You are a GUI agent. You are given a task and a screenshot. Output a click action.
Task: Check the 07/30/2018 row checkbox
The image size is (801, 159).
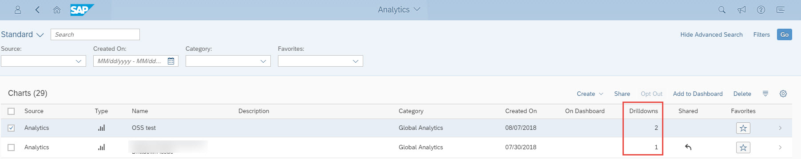(11, 148)
